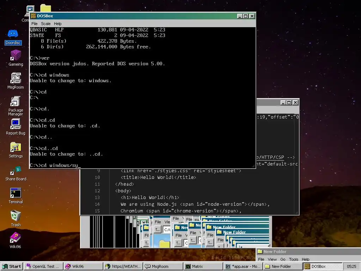Open the Wiki96 desktop icon
The width and height of the screenshot is (361, 271).
point(15,240)
